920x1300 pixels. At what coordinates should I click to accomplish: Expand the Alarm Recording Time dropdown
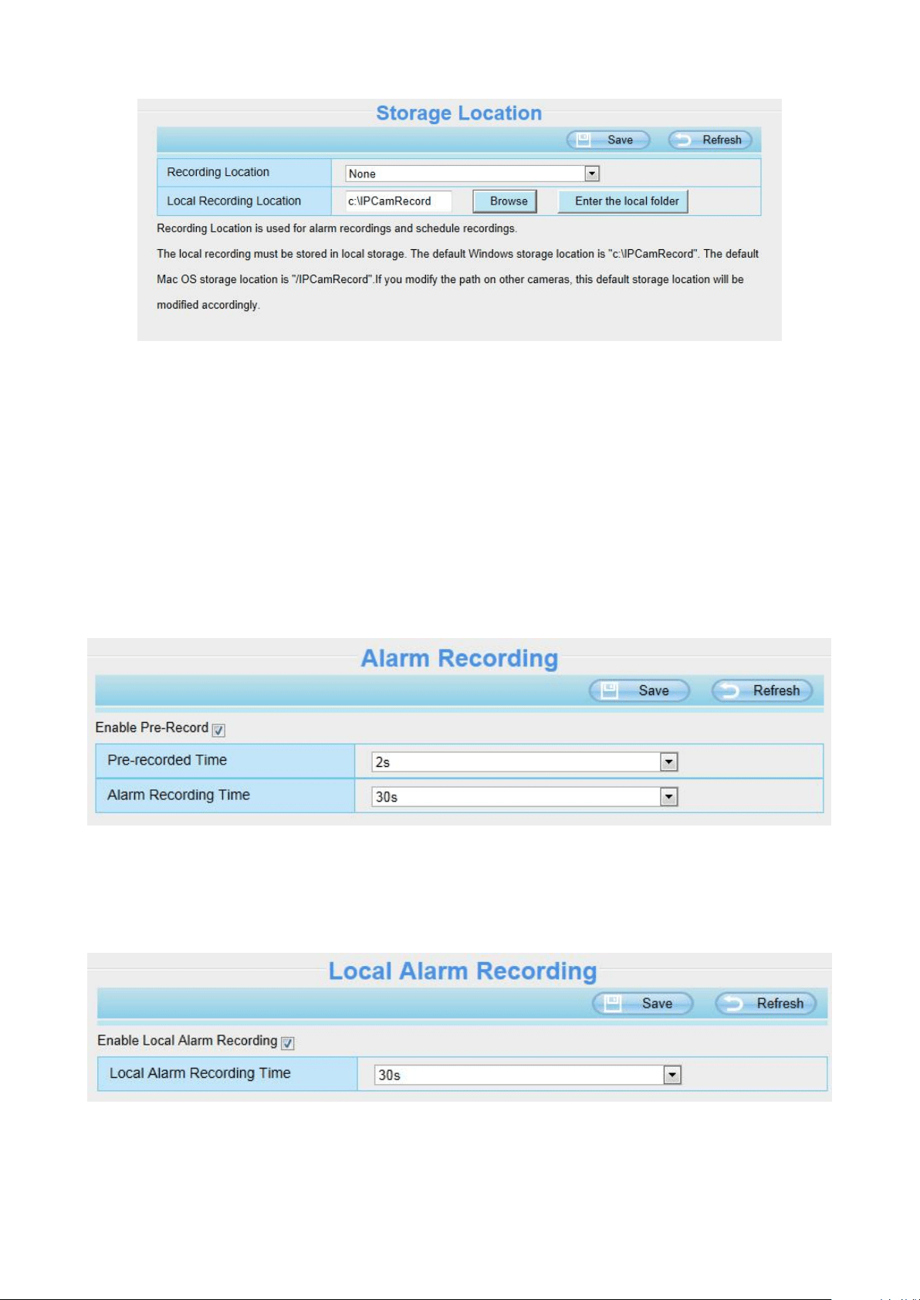point(525,796)
